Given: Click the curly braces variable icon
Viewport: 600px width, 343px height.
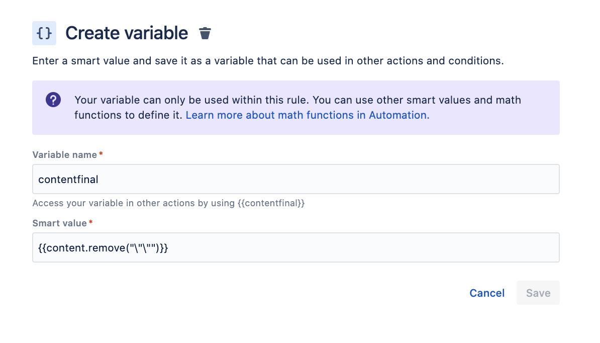Looking at the screenshot, I should click(x=44, y=33).
